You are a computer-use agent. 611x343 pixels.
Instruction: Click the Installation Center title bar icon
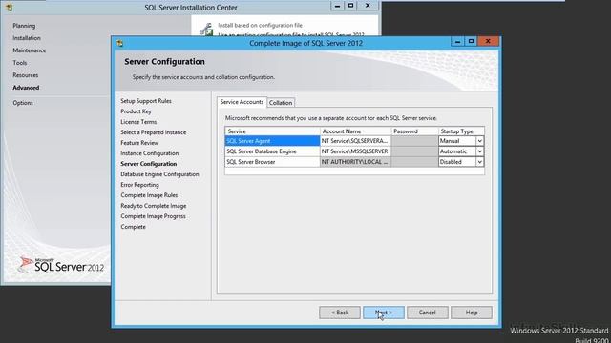10,7
